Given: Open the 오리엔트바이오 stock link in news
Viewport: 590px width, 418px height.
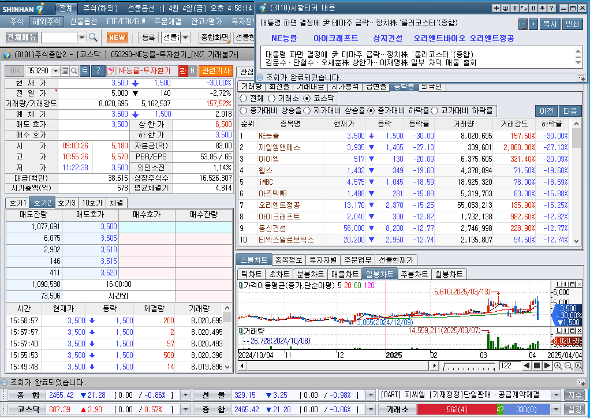Looking at the screenshot, I should tap(439, 38).
